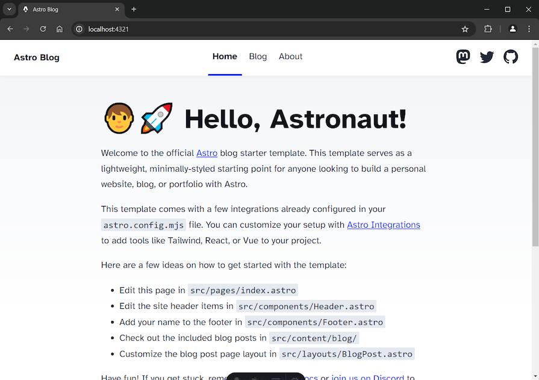539x380 pixels.
Task: View site information via the address bar icon
Action: [x=79, y=28]
